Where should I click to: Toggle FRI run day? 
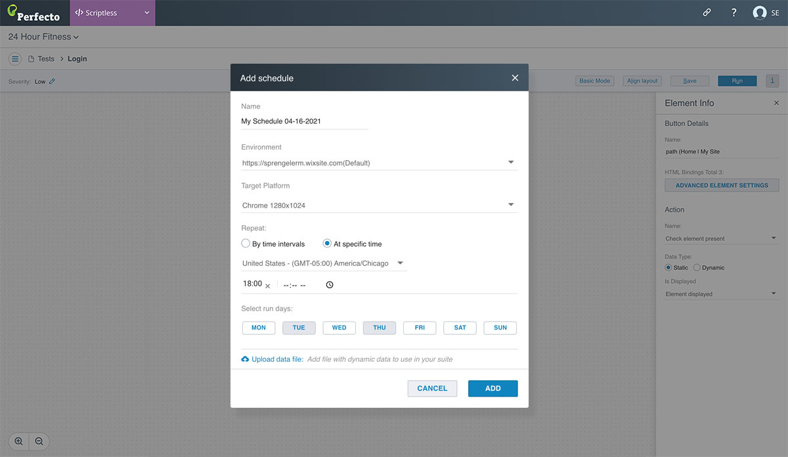[420, 328]
